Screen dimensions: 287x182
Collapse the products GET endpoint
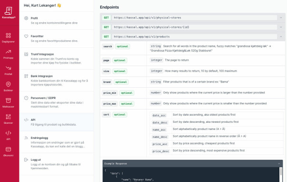click(x=281, y=36)
